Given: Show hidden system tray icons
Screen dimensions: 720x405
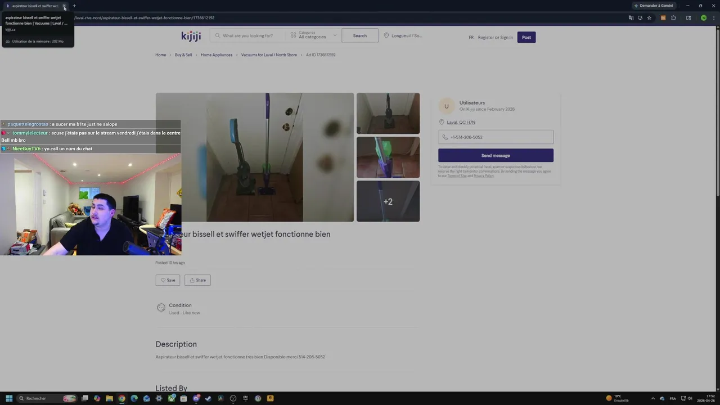Looking at the screenshot, I should tap(653, 398).
